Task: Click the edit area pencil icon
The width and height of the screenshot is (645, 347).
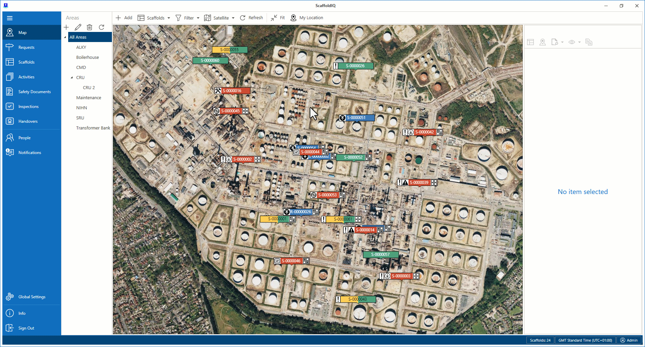Action: click(x=78, y=27)
